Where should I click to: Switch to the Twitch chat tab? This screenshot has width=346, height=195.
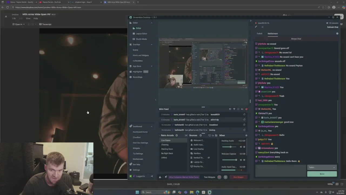[x=259, y=34]
